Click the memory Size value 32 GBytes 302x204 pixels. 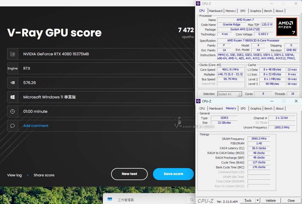coord(224,123)
